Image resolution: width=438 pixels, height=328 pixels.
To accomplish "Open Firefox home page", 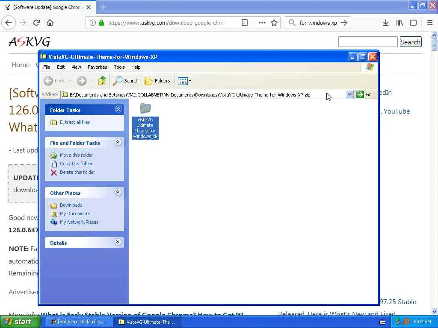I will click(50, 23).
